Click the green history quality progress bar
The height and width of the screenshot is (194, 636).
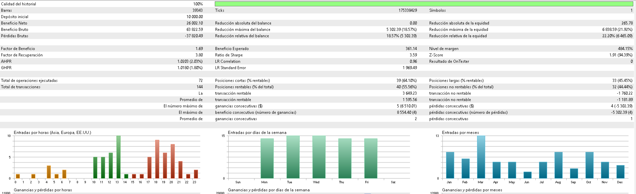pos(424,4)
